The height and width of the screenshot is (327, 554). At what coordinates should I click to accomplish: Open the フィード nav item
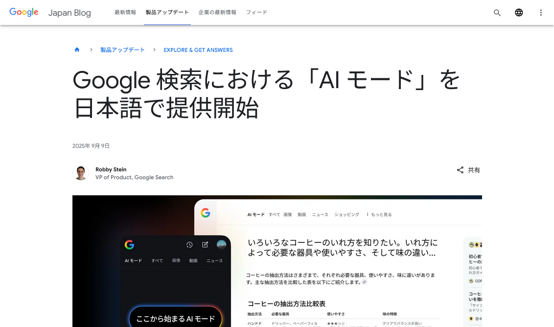pos(256,12)
